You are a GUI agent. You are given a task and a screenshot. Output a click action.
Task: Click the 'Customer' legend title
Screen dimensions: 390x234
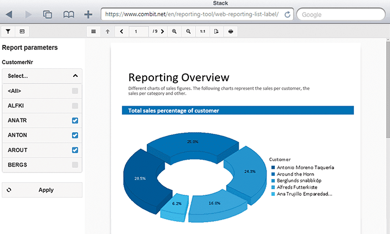coord(280,159)
